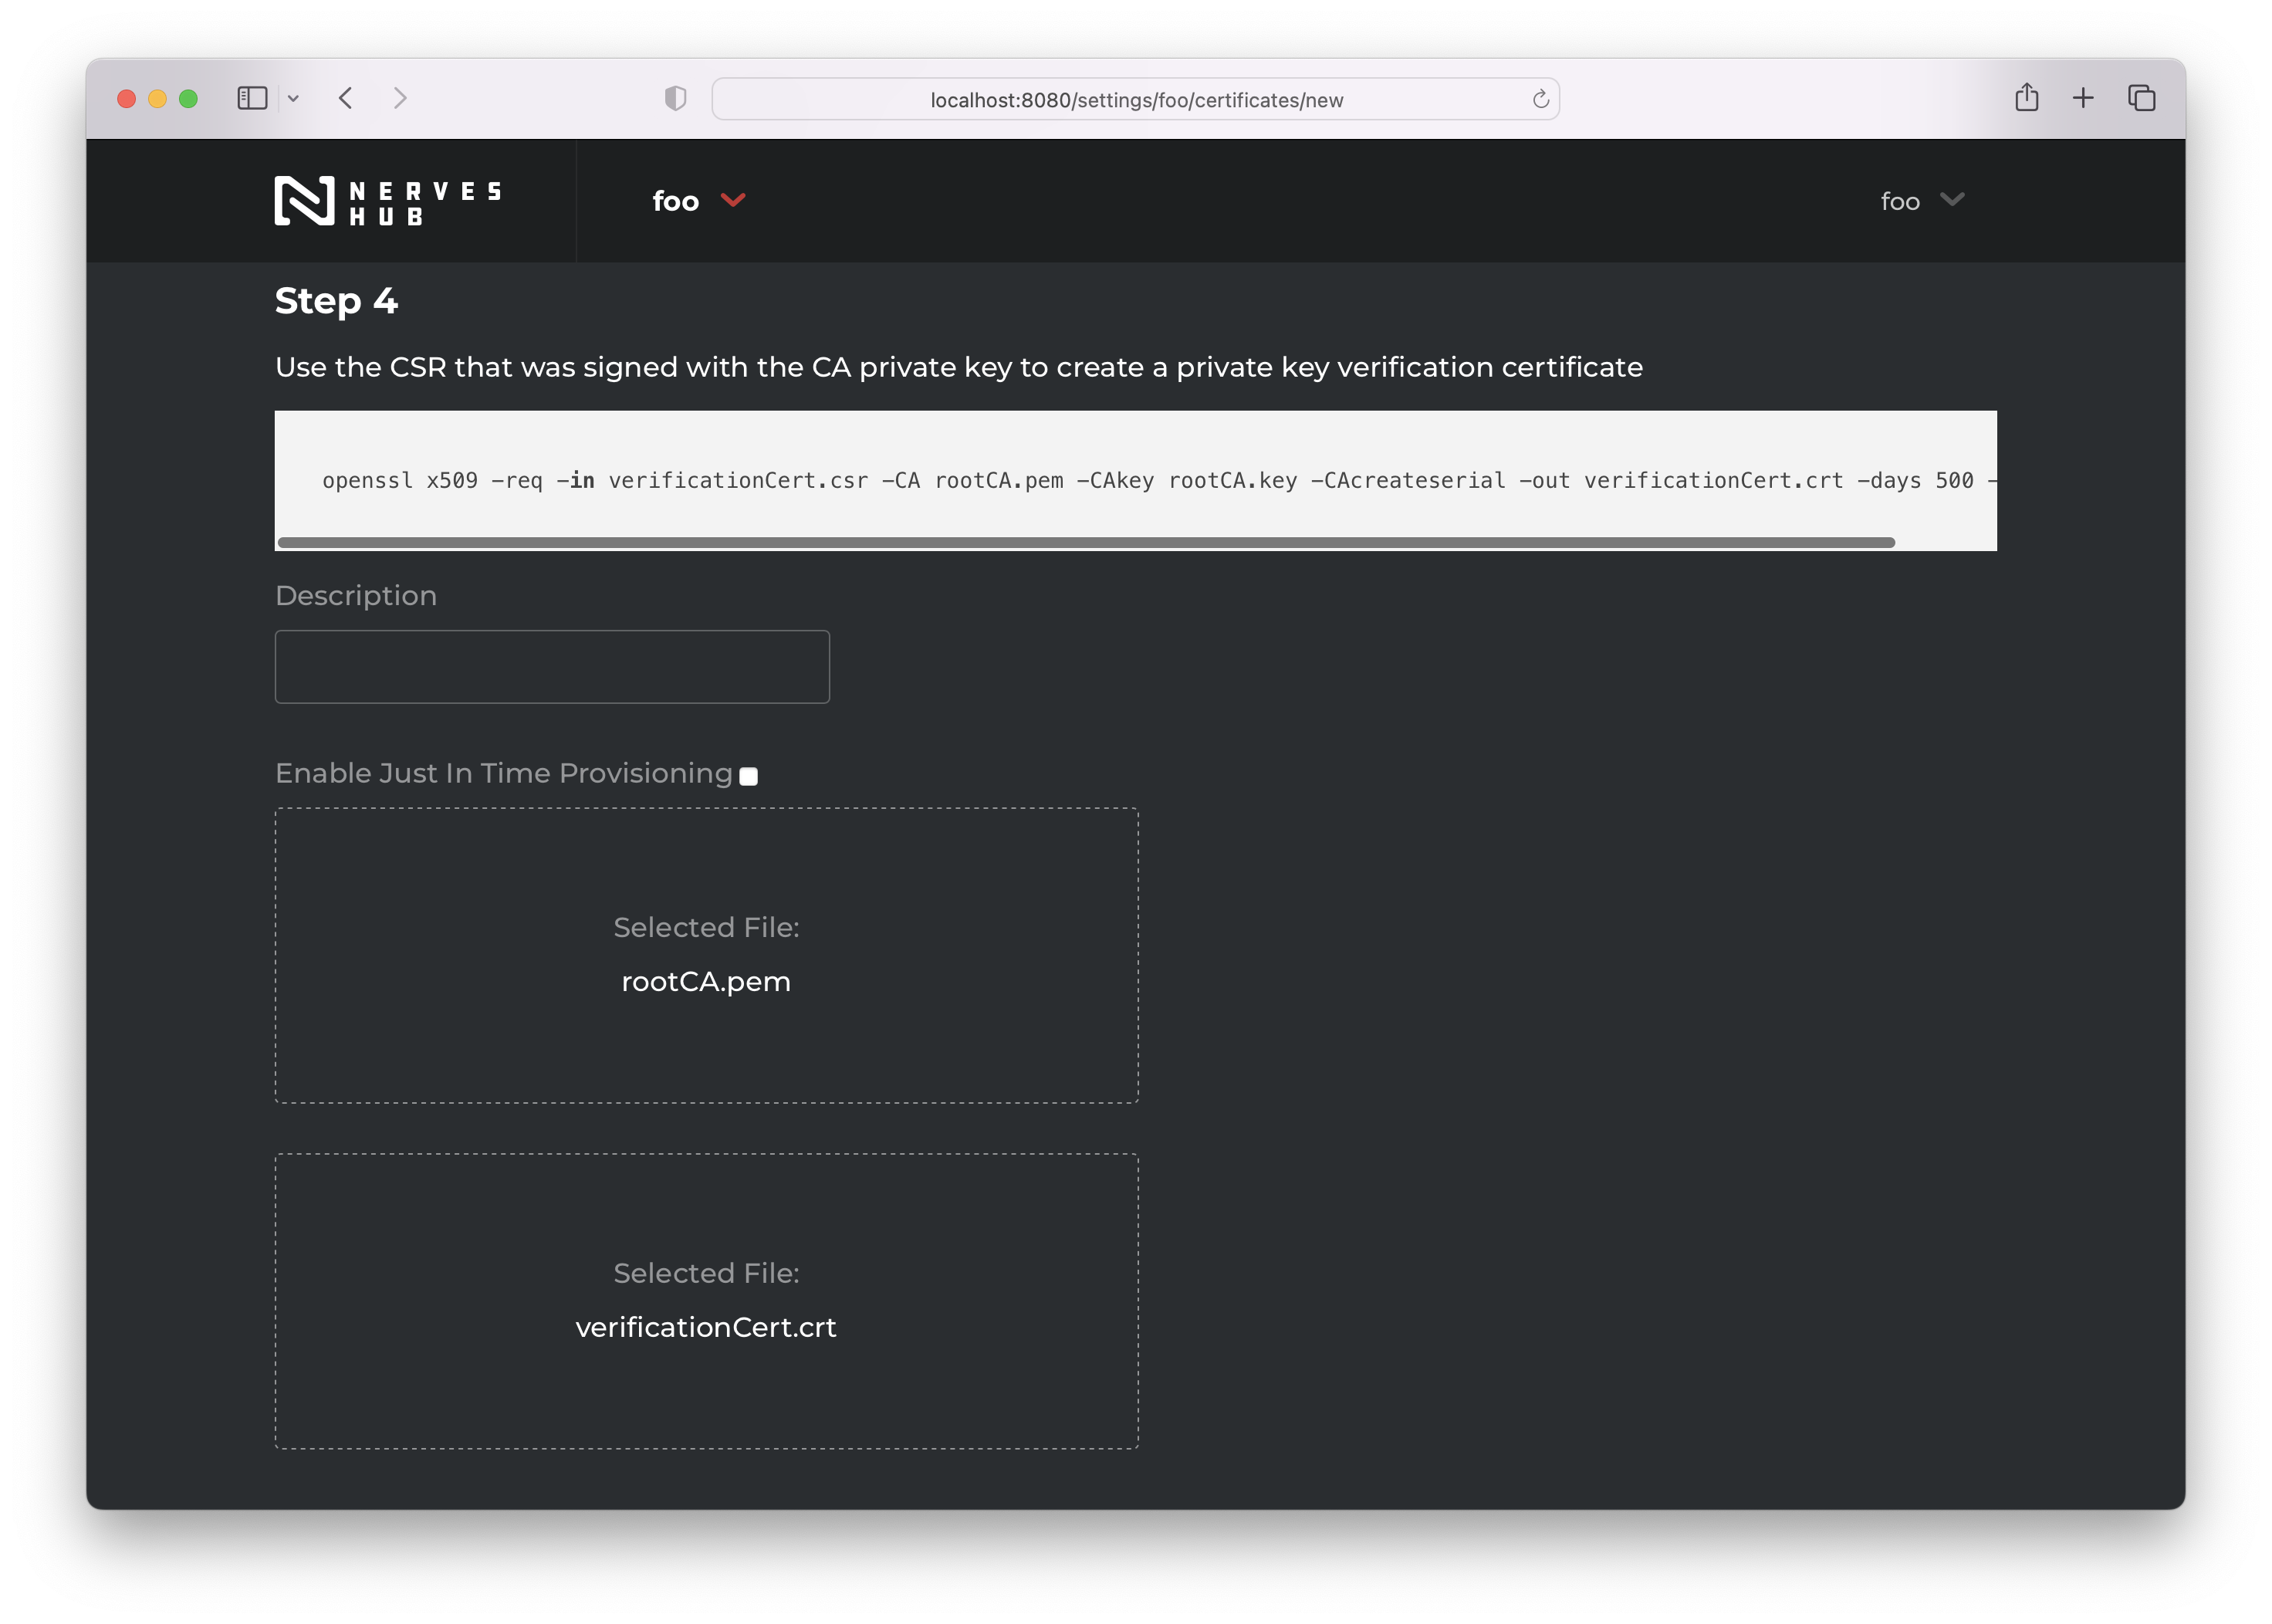The height and width of the screenshot is (1624, 2272).
Task: Open the red foo dropdown in the navbar
Action: click(698, 200)
